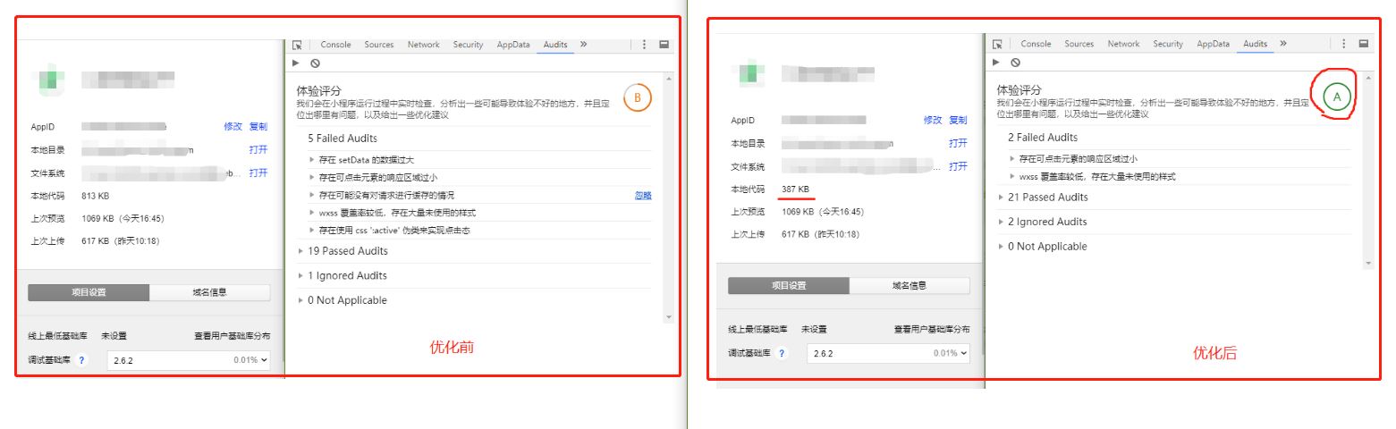Show more tabs via the » icon in the right (优化后) devtools
Viewport: 1396px width, 429px height.
coord(1282,44)
